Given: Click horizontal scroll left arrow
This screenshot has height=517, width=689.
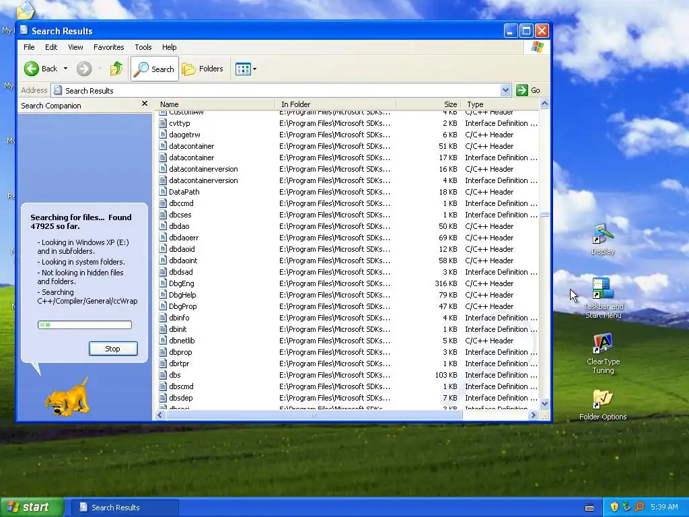Looking at the screenshot, I should click(160, 415).
